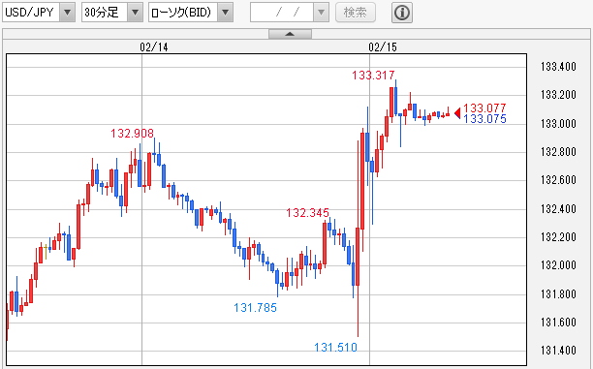Collapse the top panel with the up arrow
Image resolution: width=593 pixels, height=369 pixels.
(x=290, y=34)
